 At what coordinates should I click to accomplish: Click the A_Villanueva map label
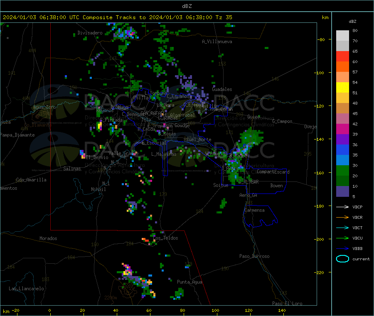(x=217, y=42)
